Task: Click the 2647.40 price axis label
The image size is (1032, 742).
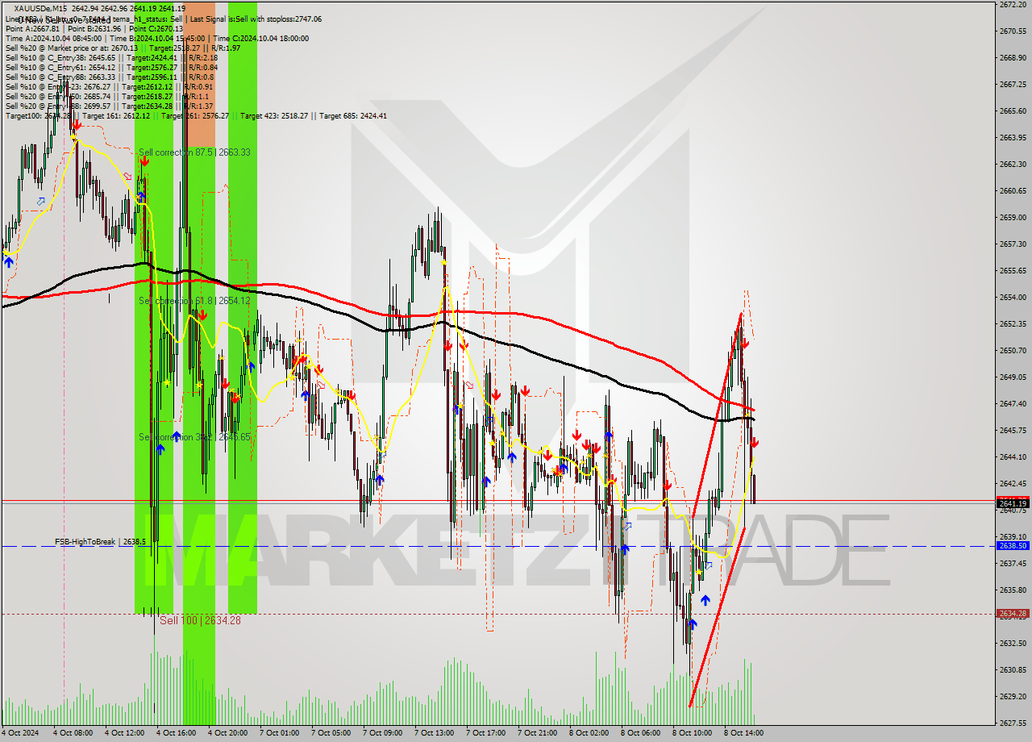Action: 1013,404
